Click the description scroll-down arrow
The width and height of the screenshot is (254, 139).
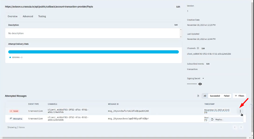181,37
